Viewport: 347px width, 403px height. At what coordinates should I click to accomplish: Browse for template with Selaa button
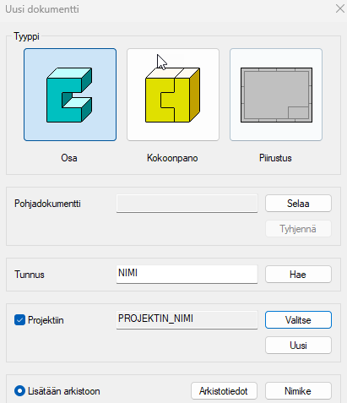click(298, 204)
